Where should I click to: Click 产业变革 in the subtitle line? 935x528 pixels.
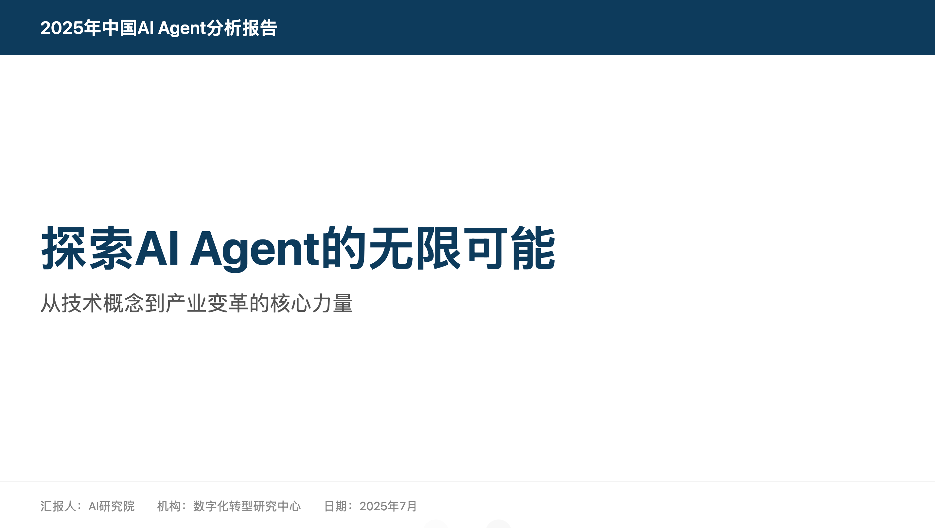click(207, 303)
